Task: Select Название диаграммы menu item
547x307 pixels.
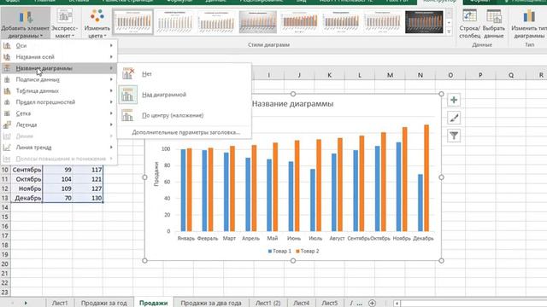Action: [59, 68]
